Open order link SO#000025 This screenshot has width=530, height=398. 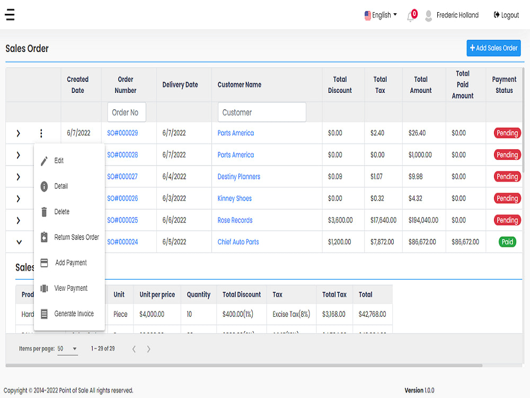click(x=122, y=220)
